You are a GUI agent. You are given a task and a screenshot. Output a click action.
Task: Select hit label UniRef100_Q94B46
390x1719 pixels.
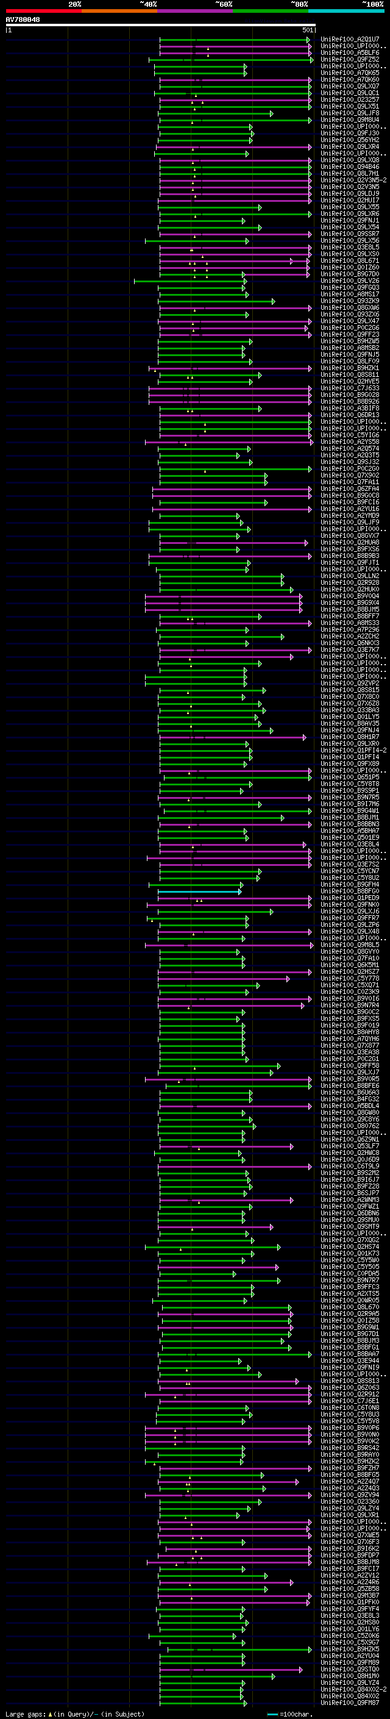(349, 167)
